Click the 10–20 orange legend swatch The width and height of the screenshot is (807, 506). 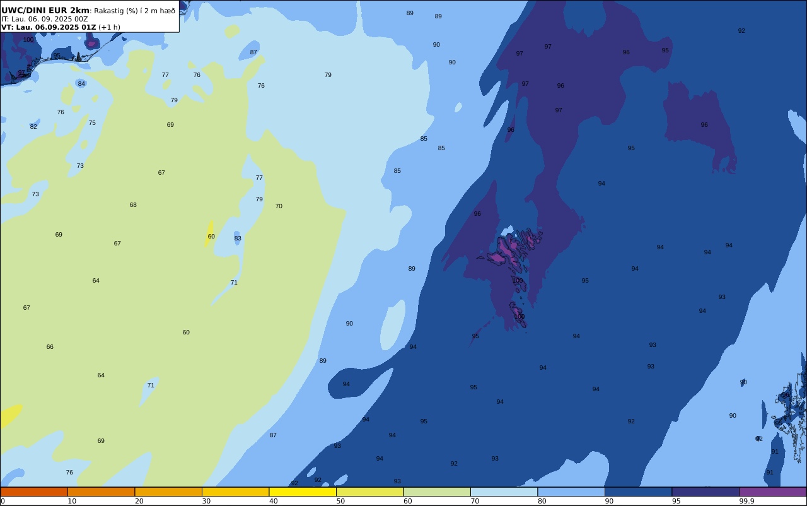click(x=102, y=491)
